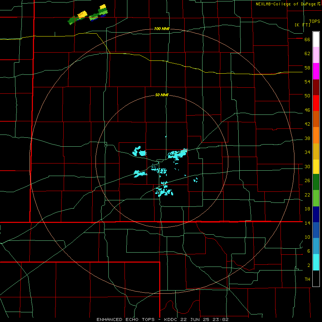322x322 pixels.
Task: Click the 50 NMI range ring label
Action: 162,95
